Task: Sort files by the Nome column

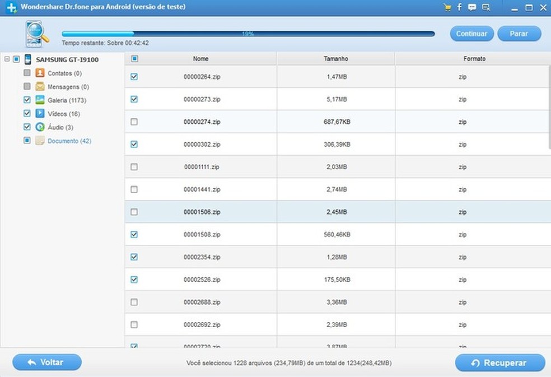Action: point(200,58)
